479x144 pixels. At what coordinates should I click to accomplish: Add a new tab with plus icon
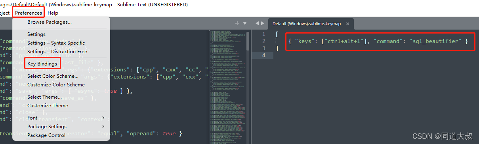click(237, 23)
